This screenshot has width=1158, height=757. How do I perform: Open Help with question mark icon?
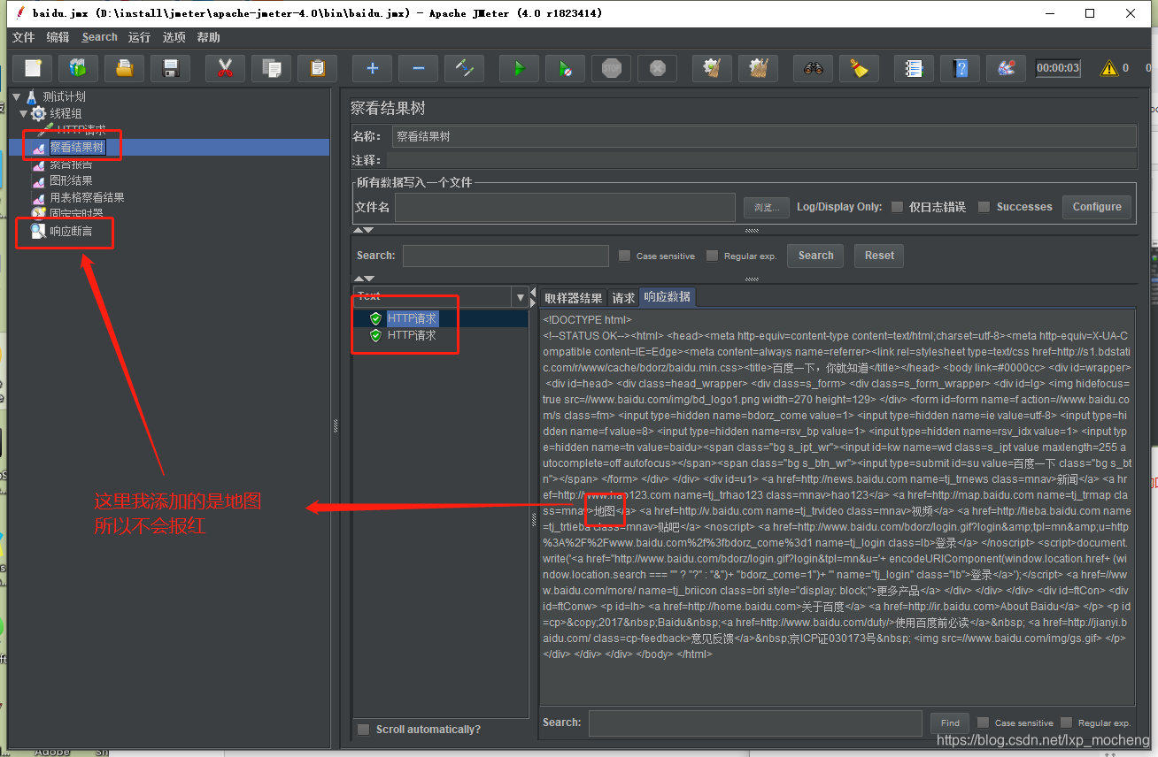click(x=961, y=68)
